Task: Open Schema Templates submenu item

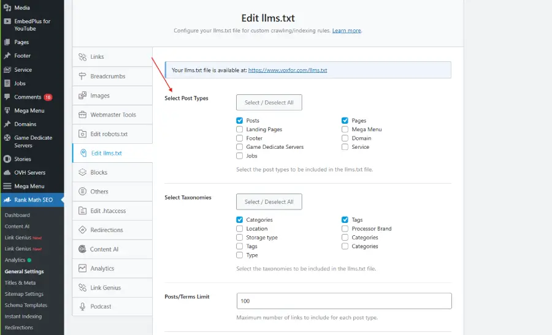Action: pyautogui.click(x=26, y=305)
